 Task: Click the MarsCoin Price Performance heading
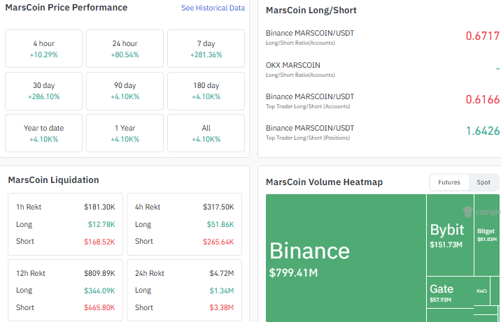pos(66,8)
